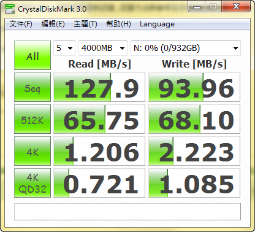255x232 pixels.
Task: Open the 主題(T) menu
Action: tap(85, 24)
